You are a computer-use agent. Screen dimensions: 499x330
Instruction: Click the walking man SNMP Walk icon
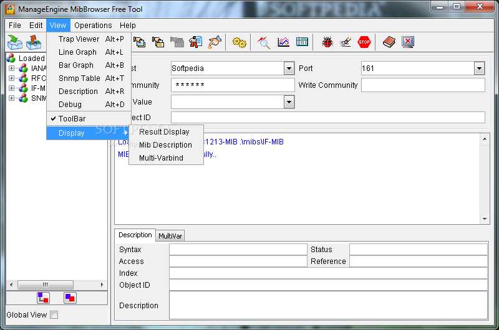(195, 42)
